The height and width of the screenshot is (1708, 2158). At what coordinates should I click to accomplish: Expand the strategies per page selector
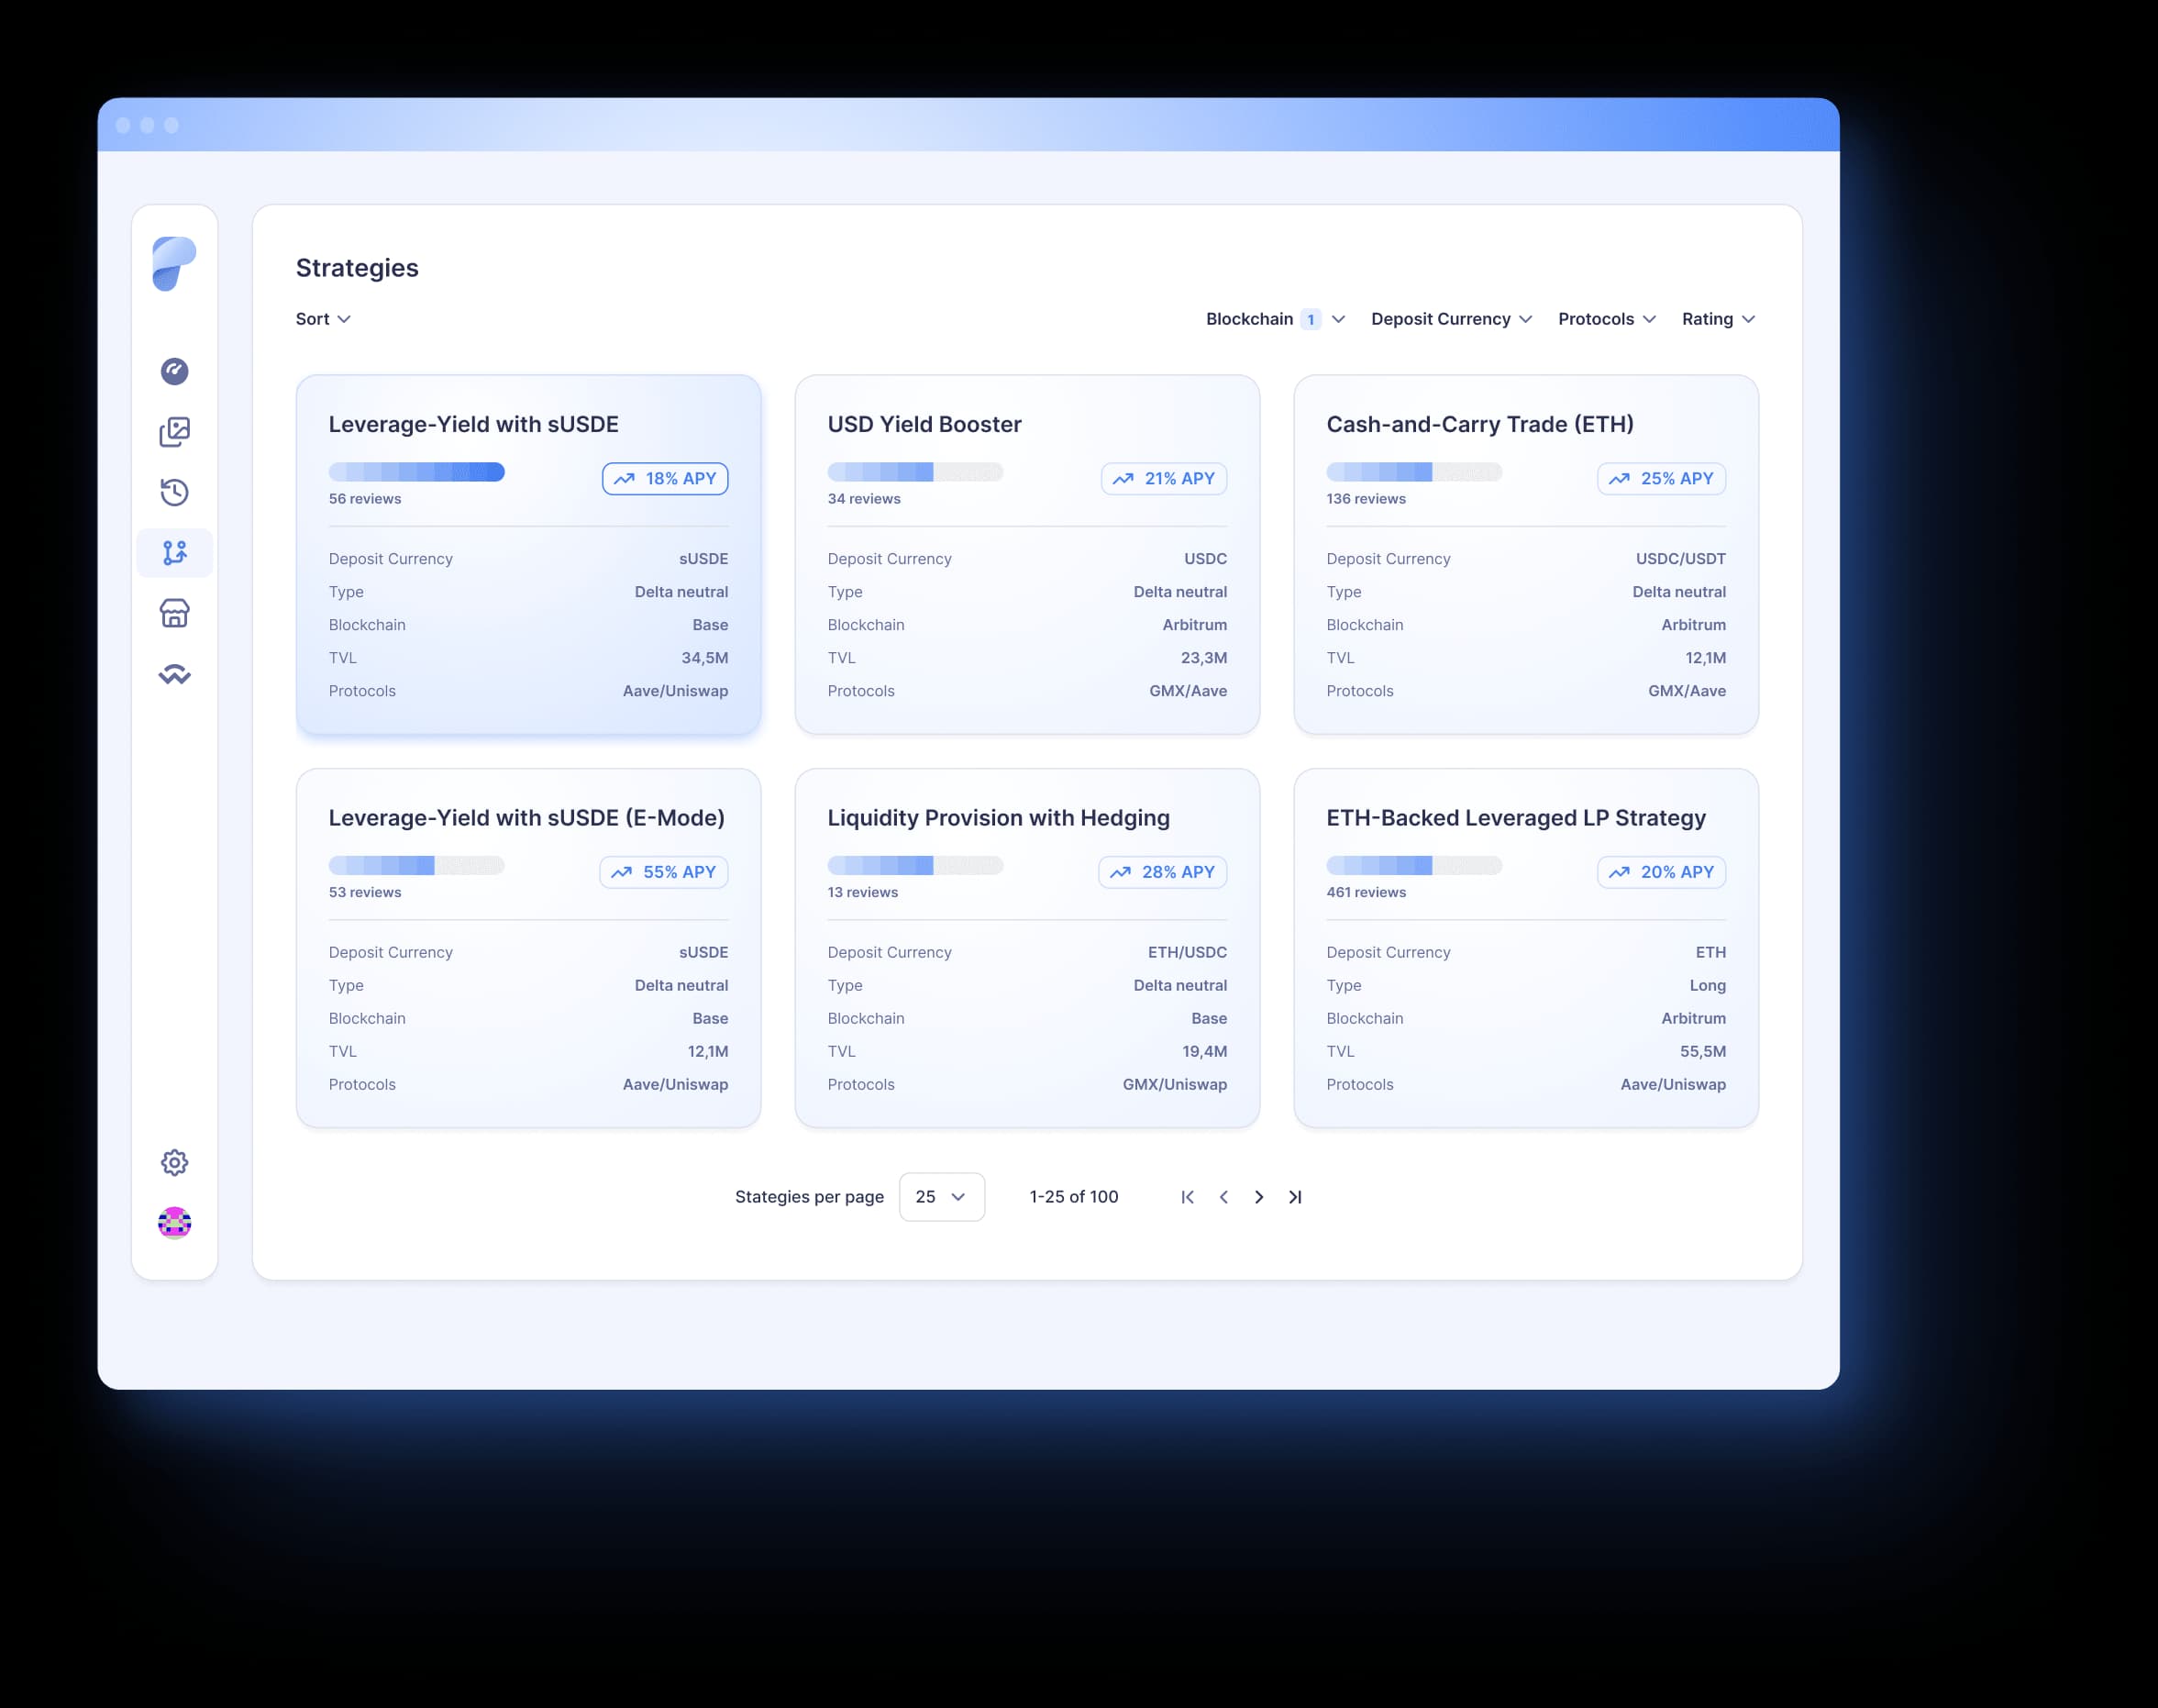pos(941,1196)
